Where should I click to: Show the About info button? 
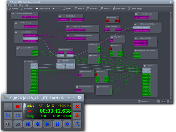point(78,124)
